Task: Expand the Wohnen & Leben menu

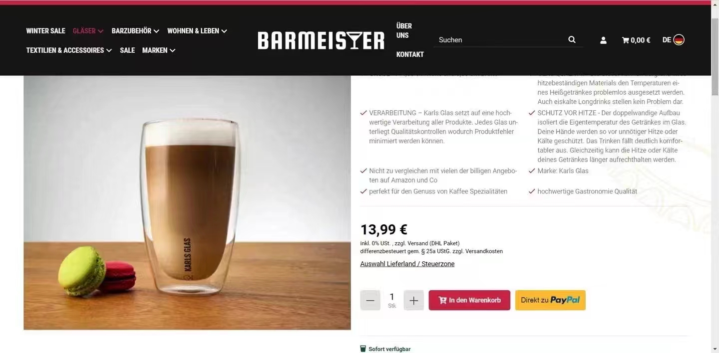Action: pyautogui.click(x=197, y=31)
